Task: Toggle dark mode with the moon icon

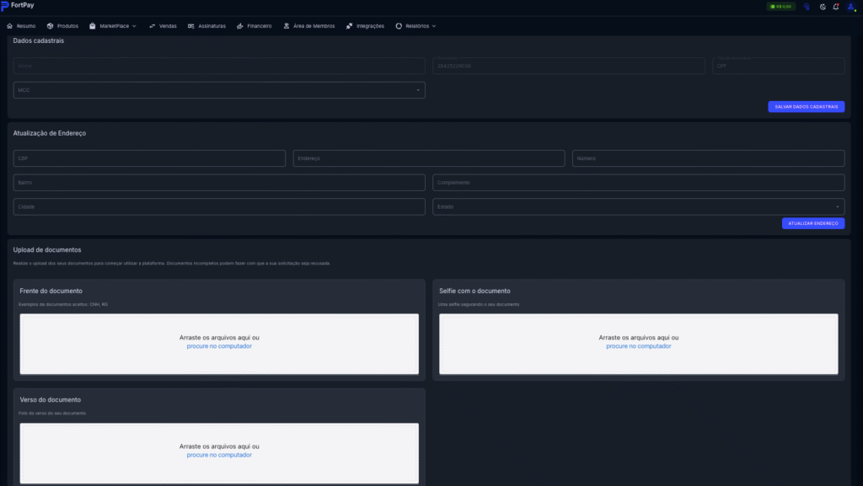Action: [x=822, y=7]
